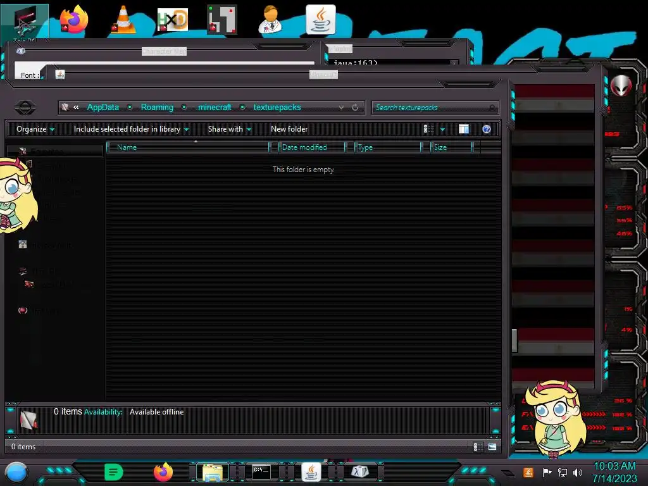Click the folder thumbnail in details pane
This screenshot has width=648, height=486.
point(29,420)
